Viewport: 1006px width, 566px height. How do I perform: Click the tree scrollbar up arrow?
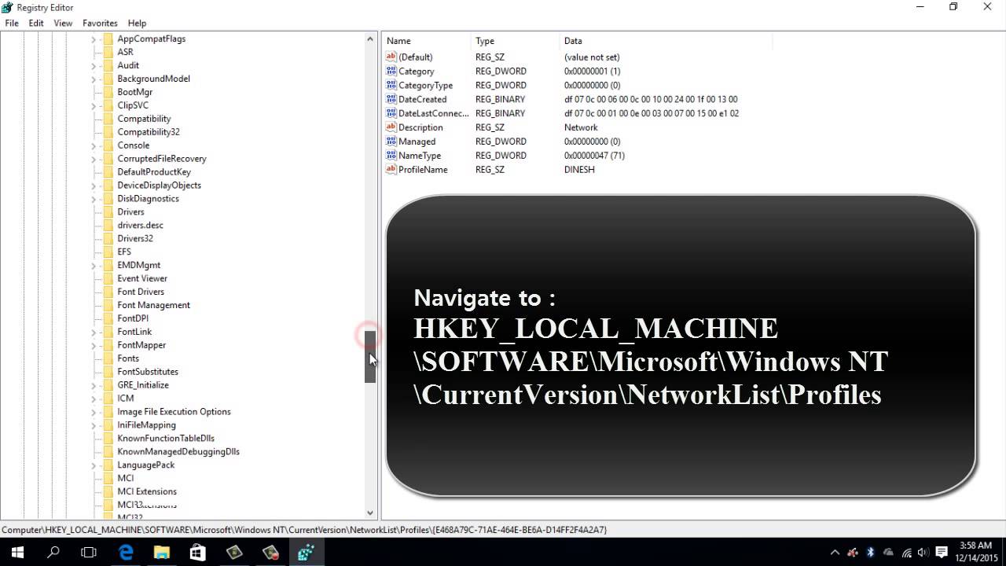pyautogui.click(x=370, y=39)
